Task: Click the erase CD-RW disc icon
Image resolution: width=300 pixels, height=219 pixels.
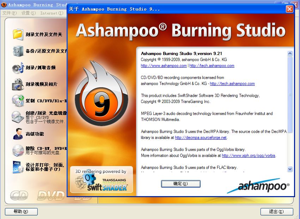Action: pyautogui.click(x=18, y=150)
